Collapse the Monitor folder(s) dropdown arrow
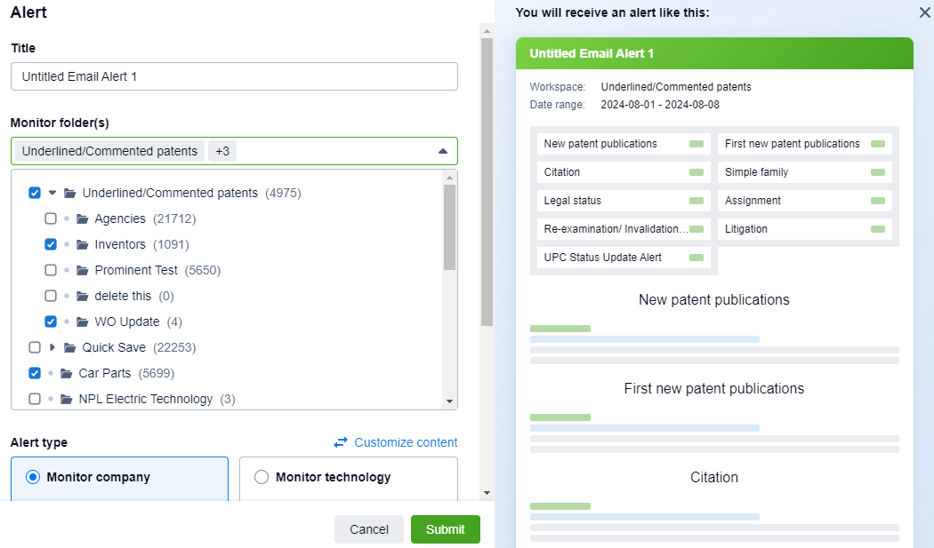This screenshot has width=934, height=548. click(443, 151)
